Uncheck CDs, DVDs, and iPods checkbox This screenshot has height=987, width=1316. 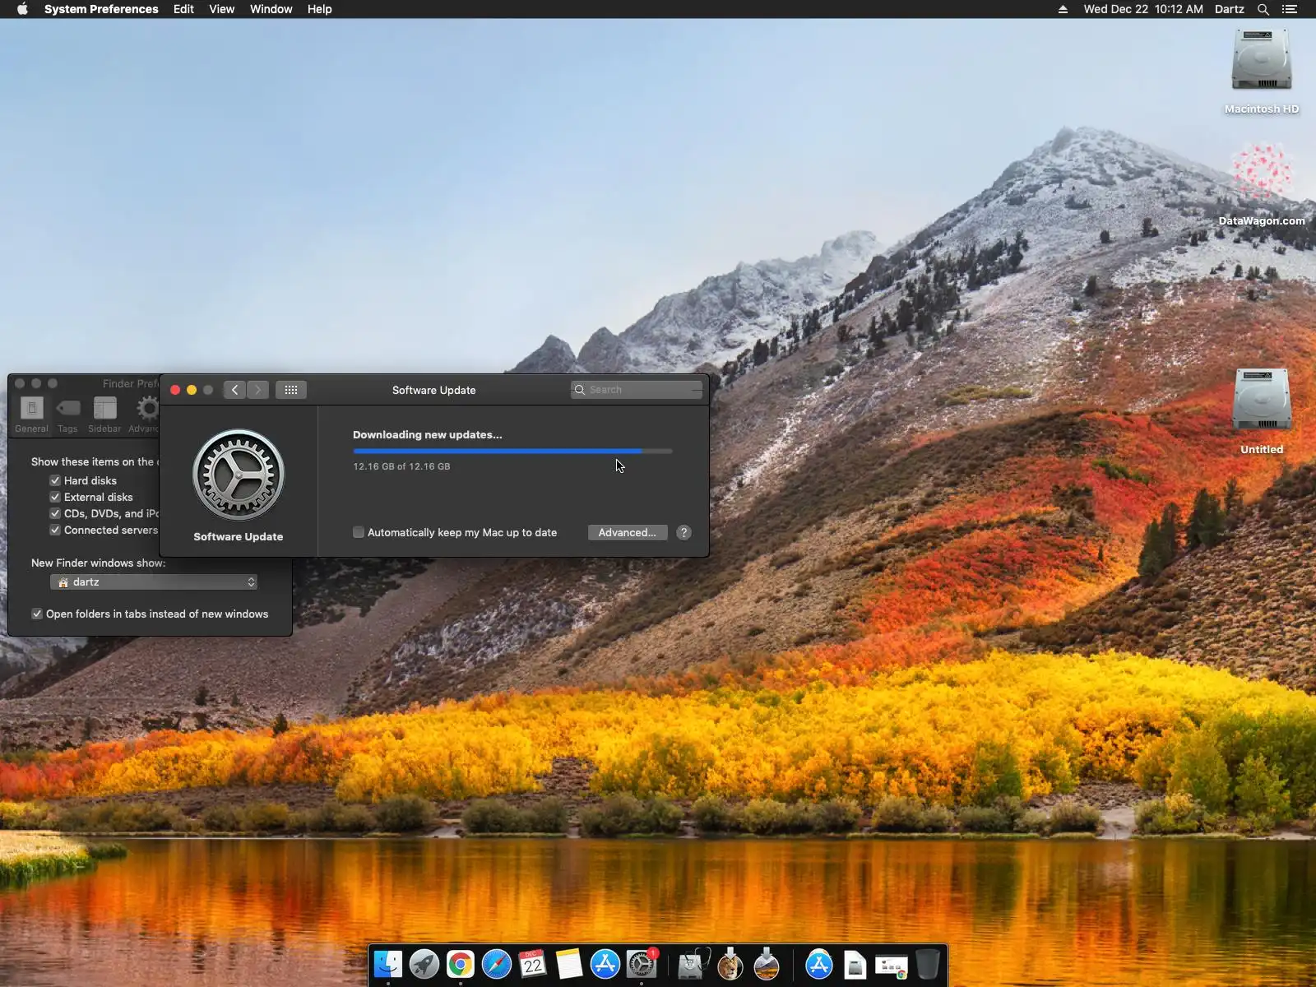55,513
